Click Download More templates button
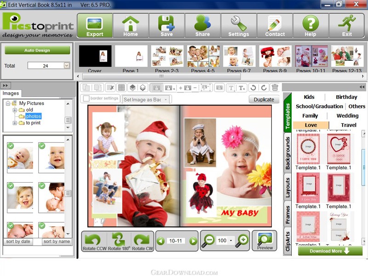 pyautogui.click(x=330, y=251)
